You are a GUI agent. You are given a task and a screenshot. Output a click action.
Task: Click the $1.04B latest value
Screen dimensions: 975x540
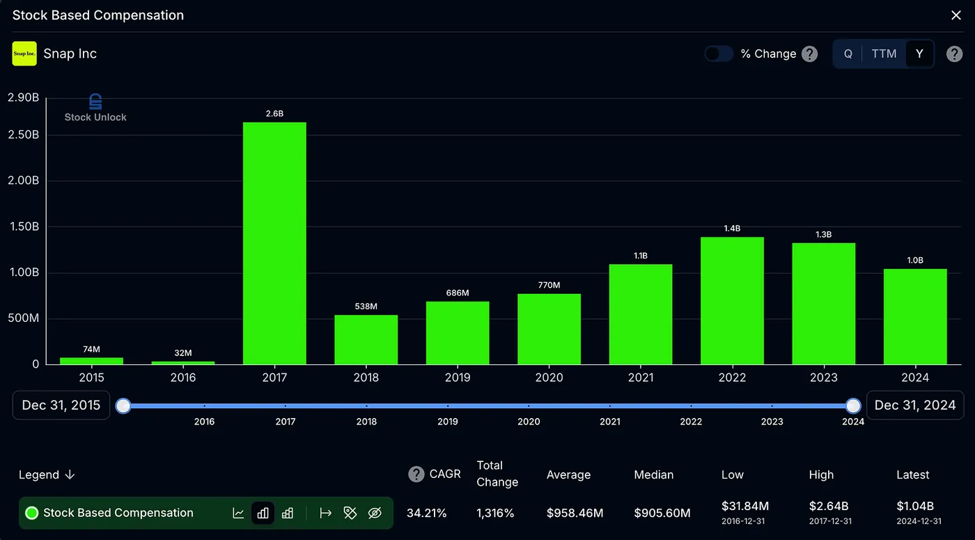click(915, 506)
